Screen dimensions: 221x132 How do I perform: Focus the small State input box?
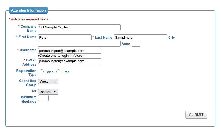tap(136, 44)
